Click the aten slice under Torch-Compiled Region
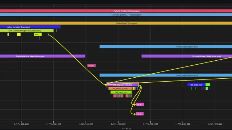 pos(38,34)
